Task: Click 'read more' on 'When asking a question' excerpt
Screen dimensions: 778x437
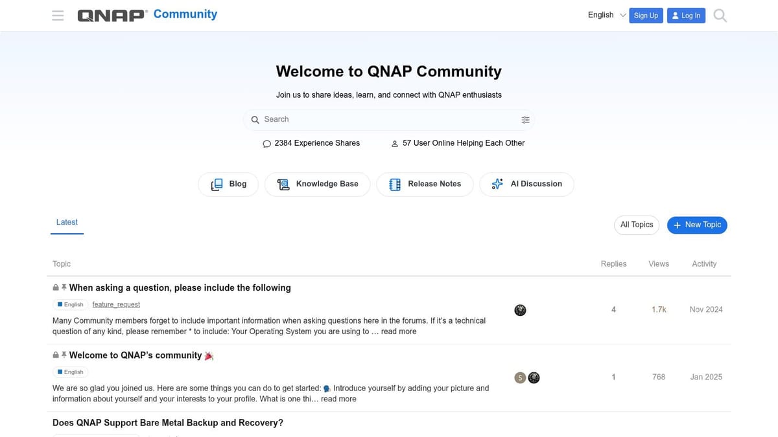Action: tap(399, 331)
